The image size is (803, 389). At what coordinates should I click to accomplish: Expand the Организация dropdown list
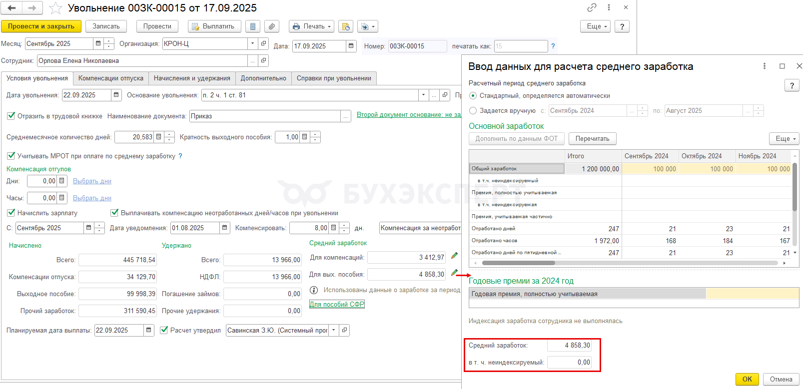coord(253,44)
